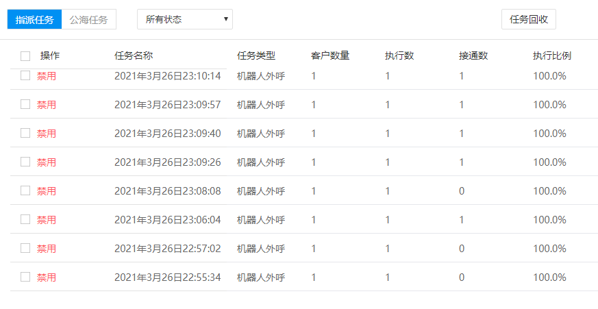The height and width of the screenshot is (309, 598).
Task: Click 禁用 for task 22:57:02
Action: (47, 249)
